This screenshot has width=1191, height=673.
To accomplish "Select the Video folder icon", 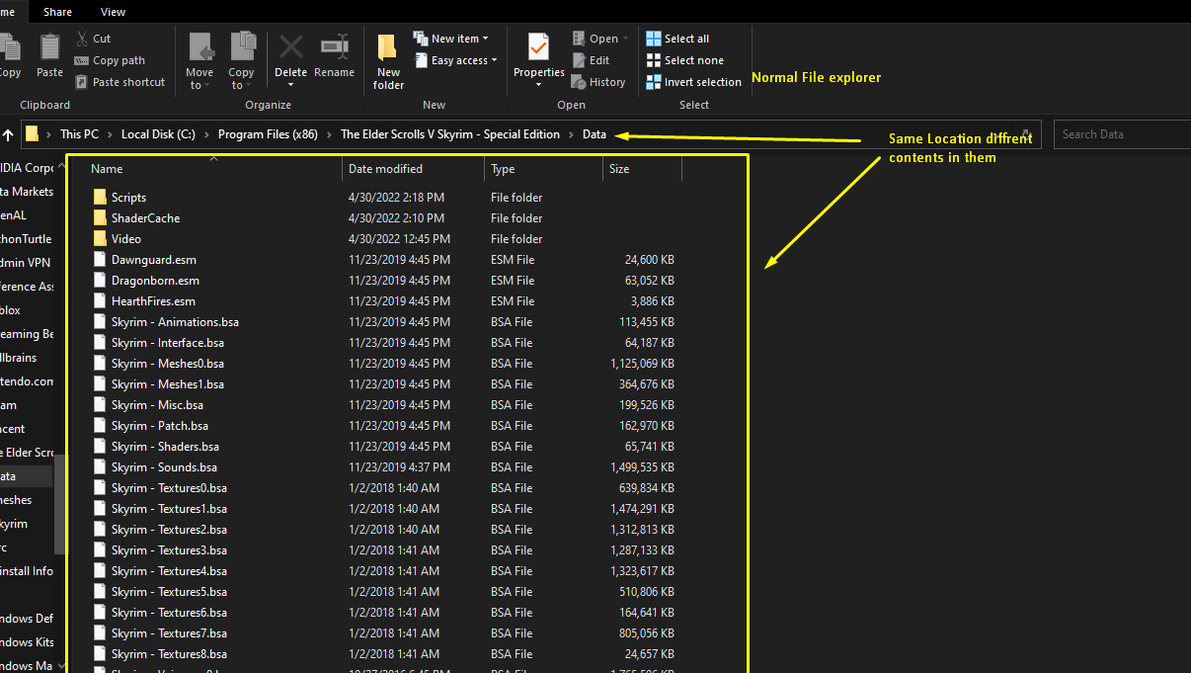I will [x=99, y=239].
